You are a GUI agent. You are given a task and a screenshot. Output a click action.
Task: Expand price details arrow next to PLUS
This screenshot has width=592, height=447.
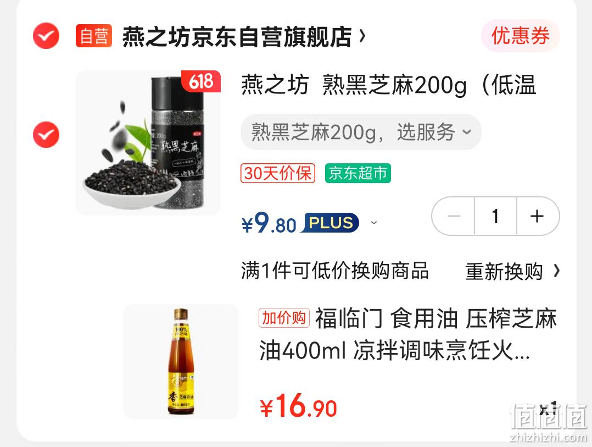(374, 223)
